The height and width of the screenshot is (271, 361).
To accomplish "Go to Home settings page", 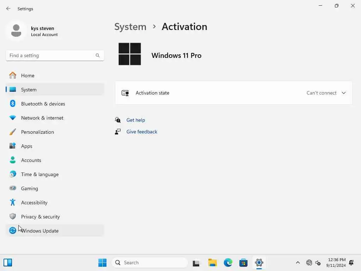I will (55, 76).
